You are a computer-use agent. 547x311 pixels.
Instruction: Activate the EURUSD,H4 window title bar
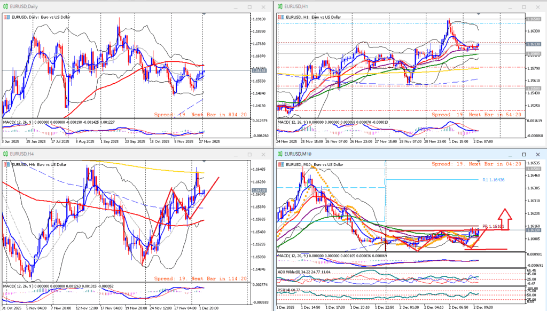[107, 154]
